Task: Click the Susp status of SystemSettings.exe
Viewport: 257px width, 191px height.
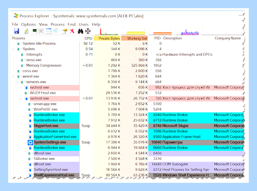Action: click(86, 143)
